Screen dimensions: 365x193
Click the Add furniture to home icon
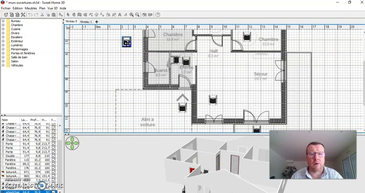(61, 14)
